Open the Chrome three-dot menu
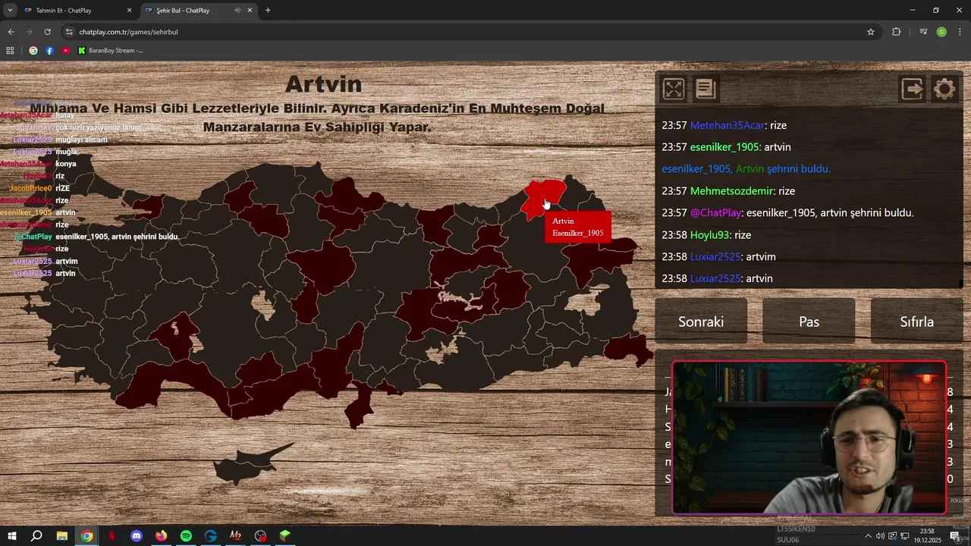 pyautogui.click(x=960, y=32)
